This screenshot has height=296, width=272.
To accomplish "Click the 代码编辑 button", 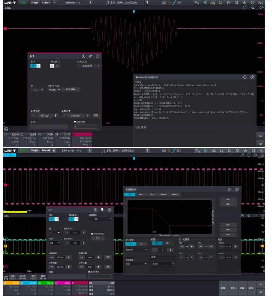I will tap(70, 89).
